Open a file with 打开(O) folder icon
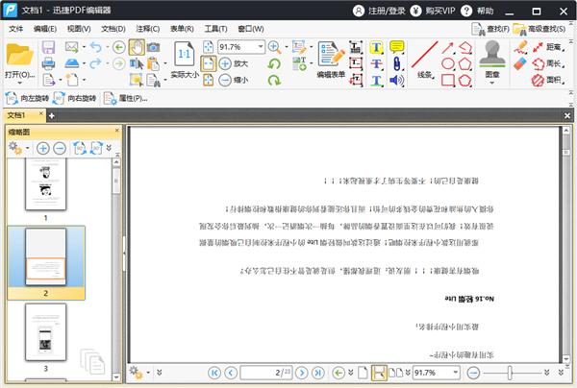This screenshot has width=577, height=388. (x=19, y=55)
